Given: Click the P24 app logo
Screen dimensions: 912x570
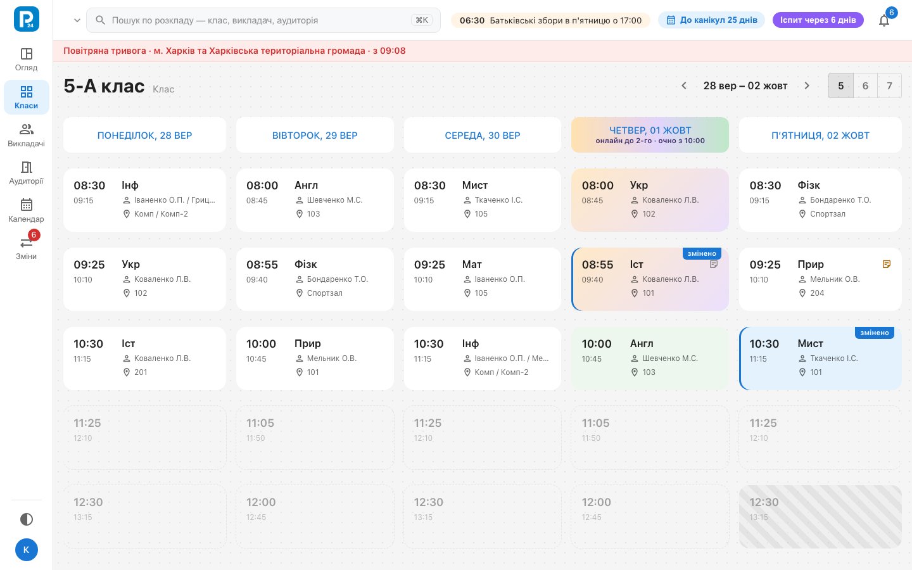Looking at the screenshot, I should 27,19.
